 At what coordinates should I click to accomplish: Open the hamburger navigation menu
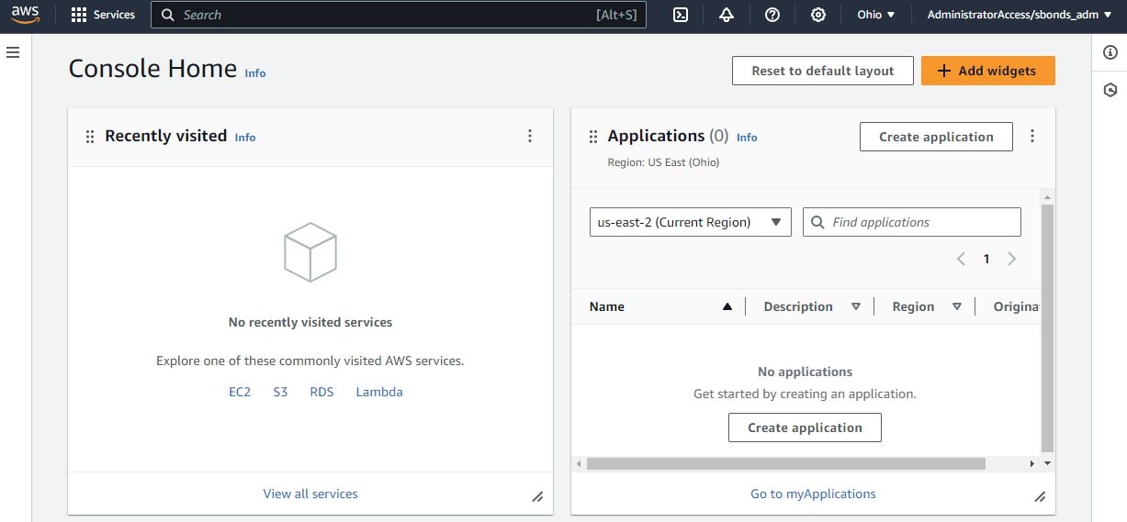tap(13, 52)
